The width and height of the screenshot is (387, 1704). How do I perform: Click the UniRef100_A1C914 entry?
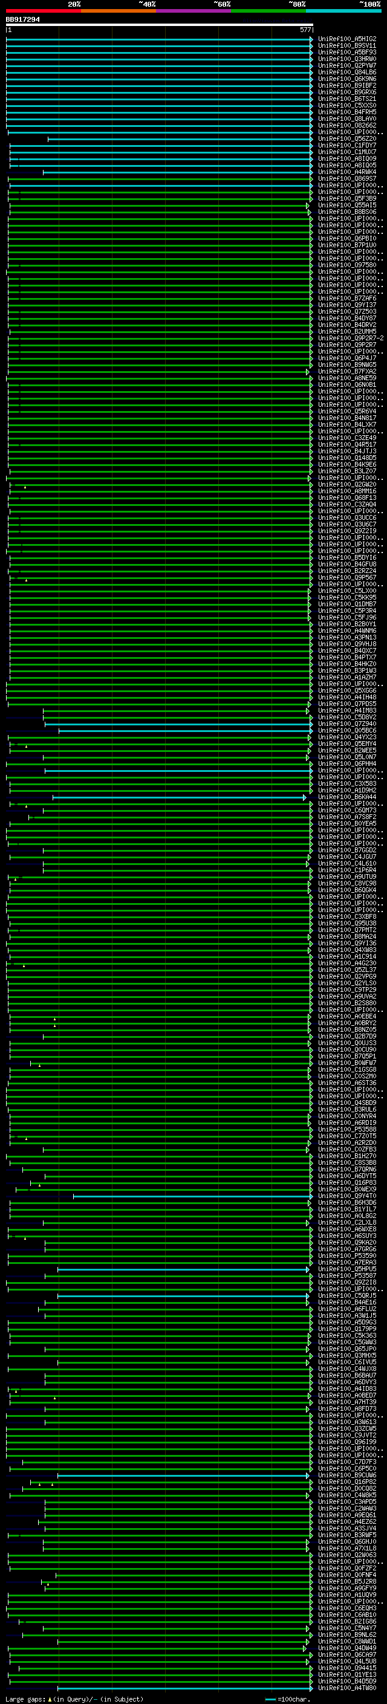(347, 956)
